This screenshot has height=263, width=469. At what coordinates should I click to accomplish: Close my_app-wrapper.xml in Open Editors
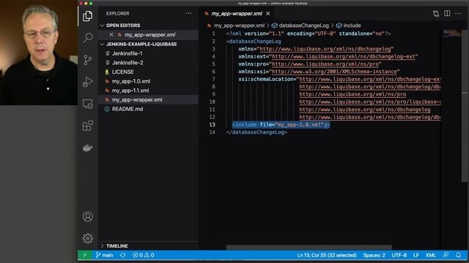(x=111, y=34)
